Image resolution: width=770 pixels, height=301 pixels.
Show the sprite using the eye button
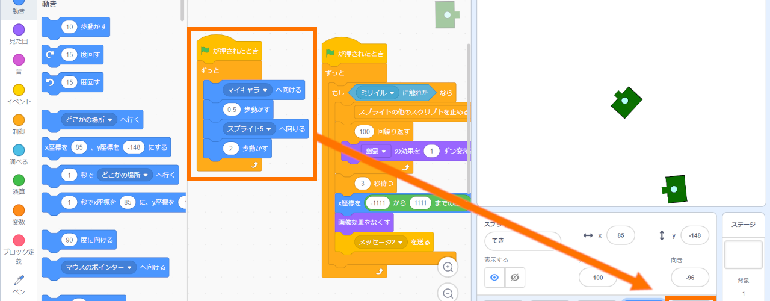coord(495,278)
